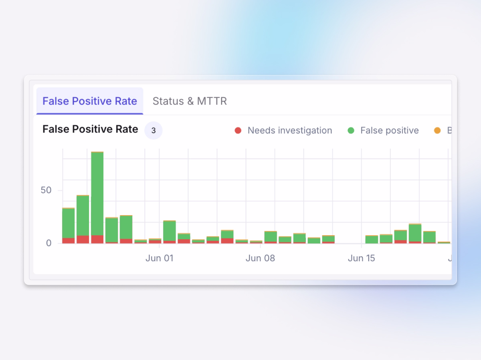Click the small bar at the chart's far right
481x360 pixels.
tap(443, 242)
